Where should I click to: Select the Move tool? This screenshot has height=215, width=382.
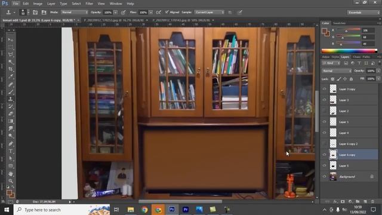pyautogui.click(x=11, y=39)
